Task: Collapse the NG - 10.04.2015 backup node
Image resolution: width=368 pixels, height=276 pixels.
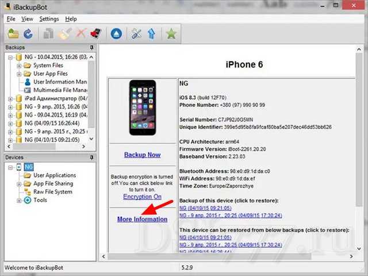Action: (x=10, y=57)
